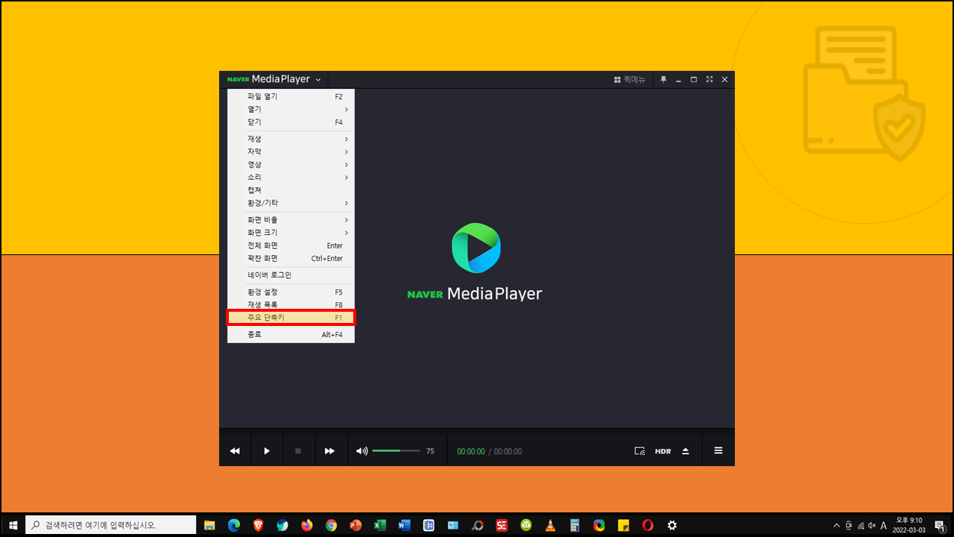Switch to full screen using the title bar icon
This screenshot has height=537, width=954.
point(710,79)
